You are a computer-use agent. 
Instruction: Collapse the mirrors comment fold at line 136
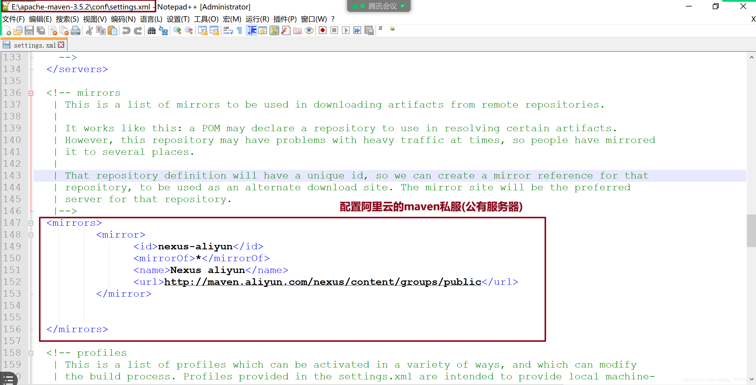[31, 93]
